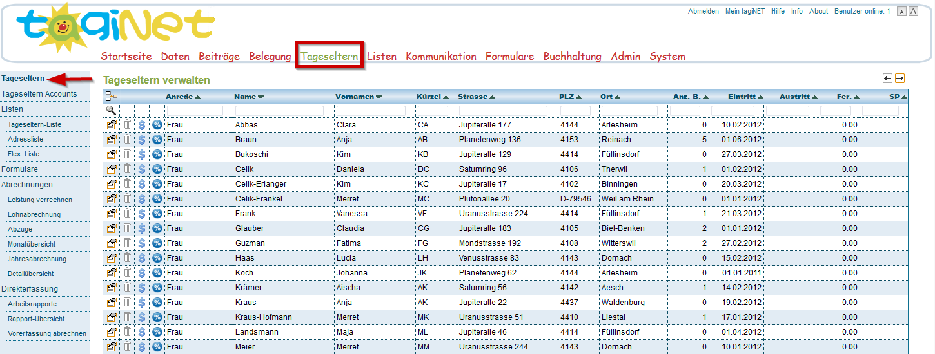Image resolution: width=935 pixels, height=354 pixels.
Task: Sort table by Name column
Action: click(249, 97)
